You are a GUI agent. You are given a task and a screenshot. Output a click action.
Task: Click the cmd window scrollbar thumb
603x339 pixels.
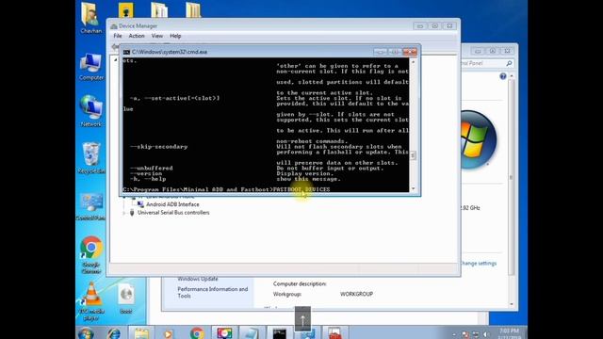coord(413,155)
